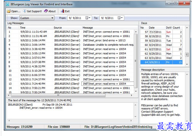
Task: Select log entry at 6:06:37 PM
Action: pyautogui.click(x=70, y=75)
